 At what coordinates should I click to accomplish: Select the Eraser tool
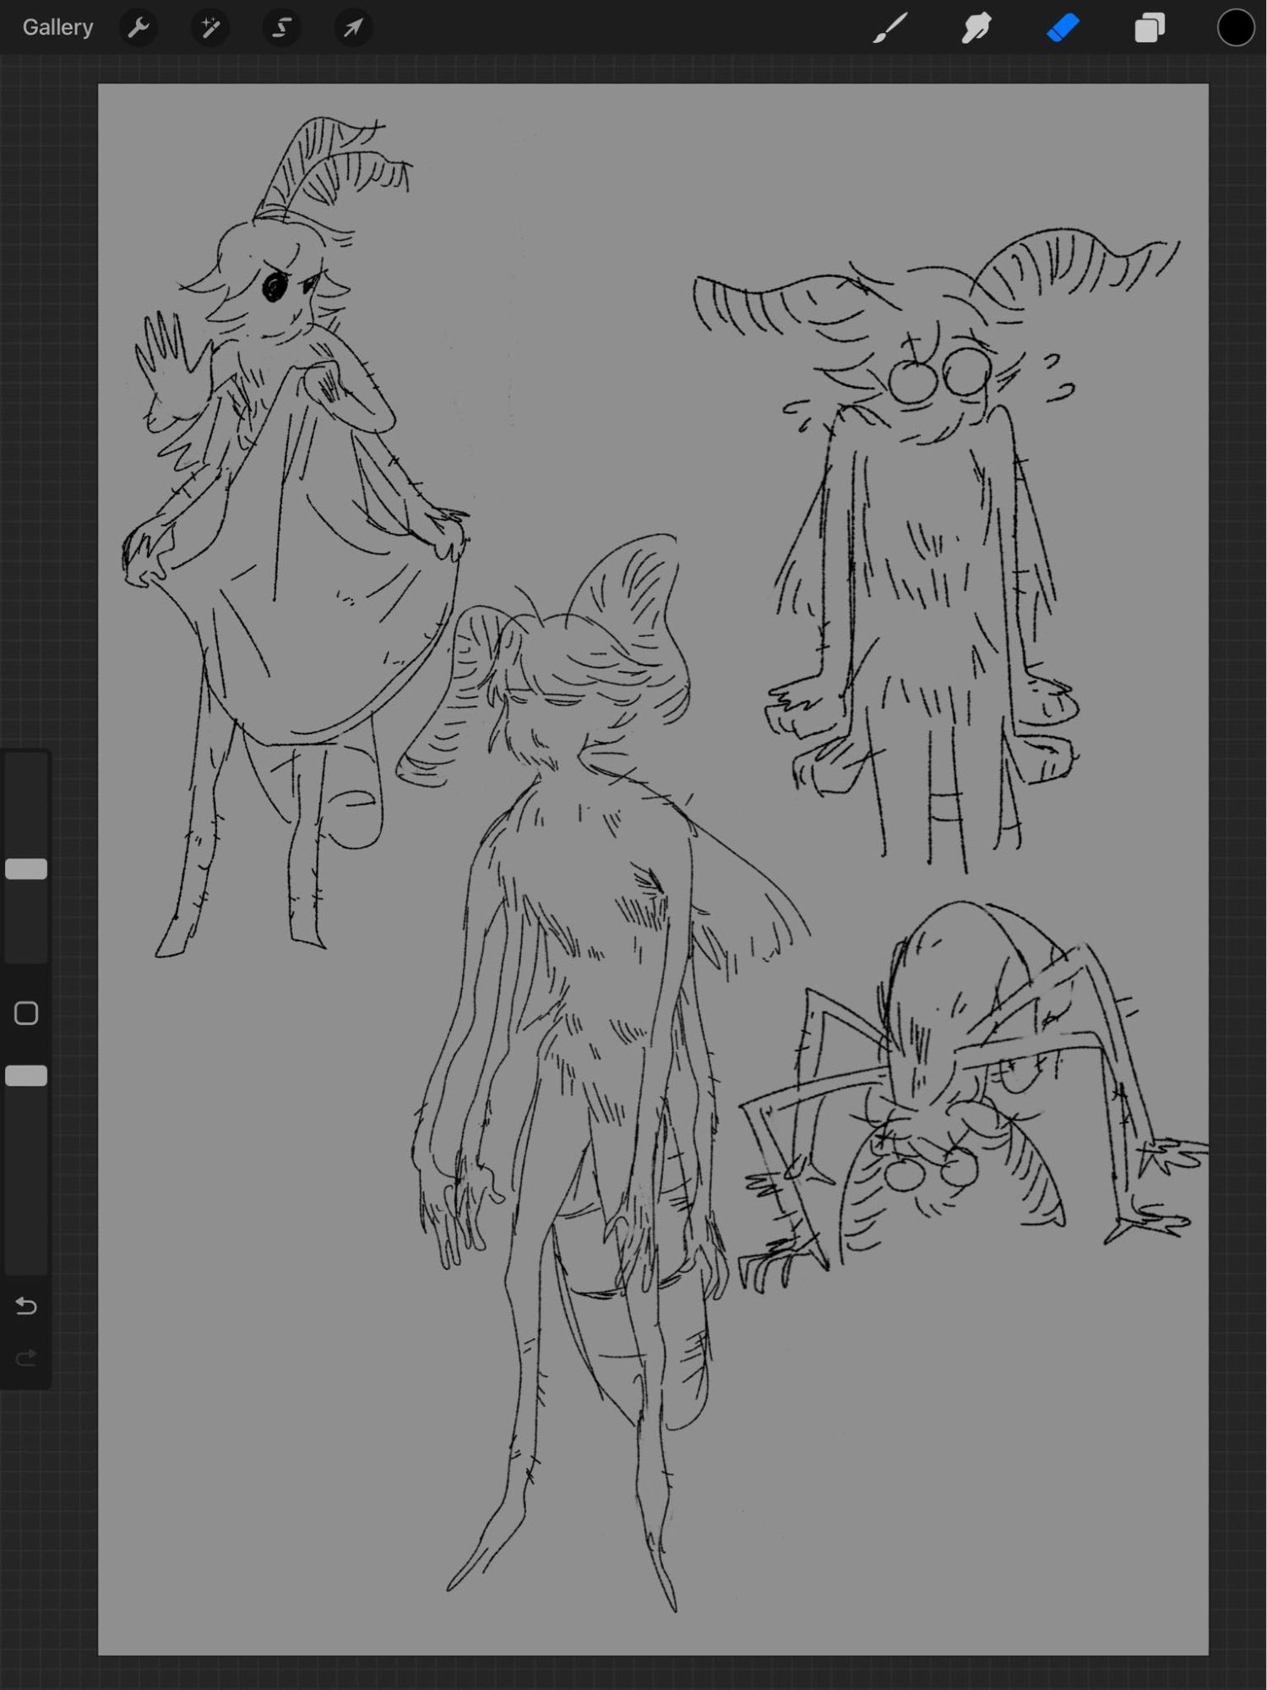1063,28
